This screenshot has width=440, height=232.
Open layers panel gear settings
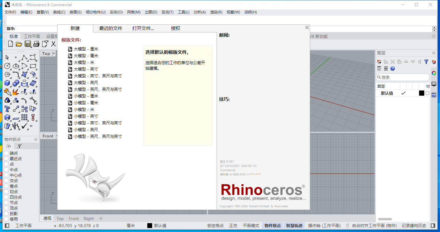[x=434, y=53]
